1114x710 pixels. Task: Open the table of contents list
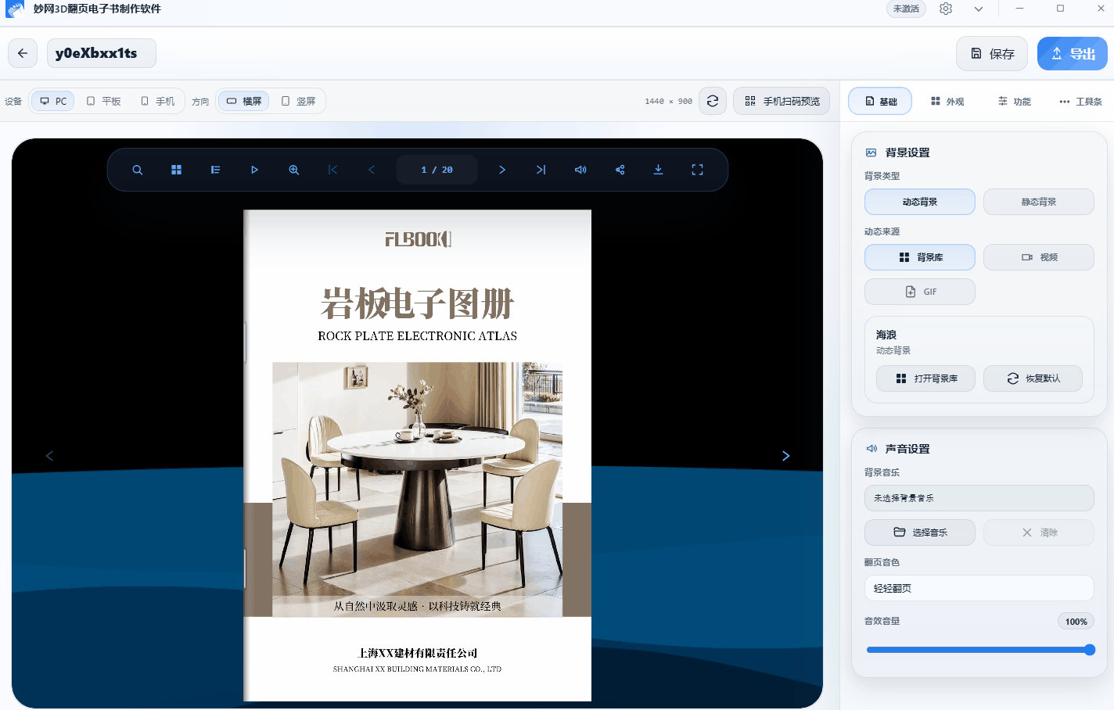point(216,170)
